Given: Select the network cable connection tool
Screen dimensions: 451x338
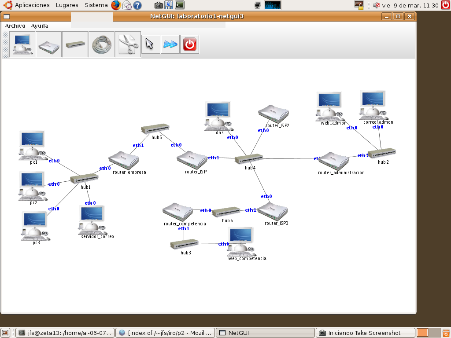Looking at the screenshot, I should coord(101,44).
